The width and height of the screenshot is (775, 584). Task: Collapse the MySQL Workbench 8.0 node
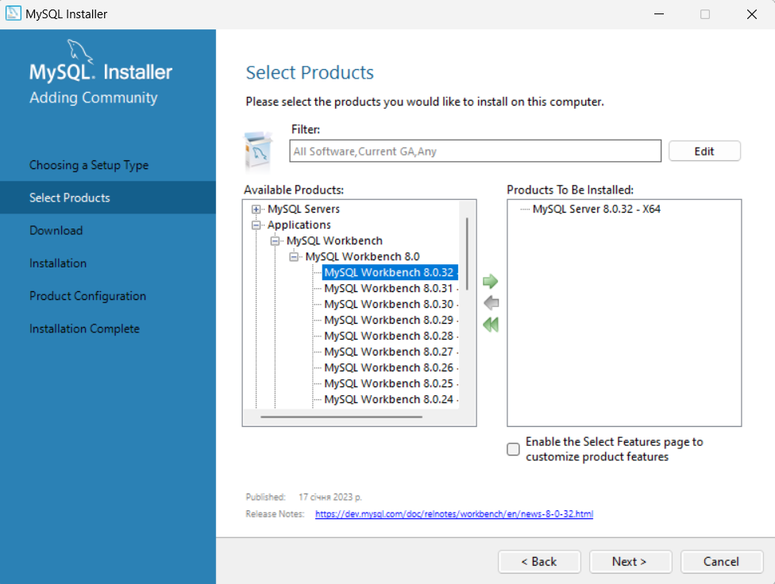pyautogui.click(x=294, y=257)
